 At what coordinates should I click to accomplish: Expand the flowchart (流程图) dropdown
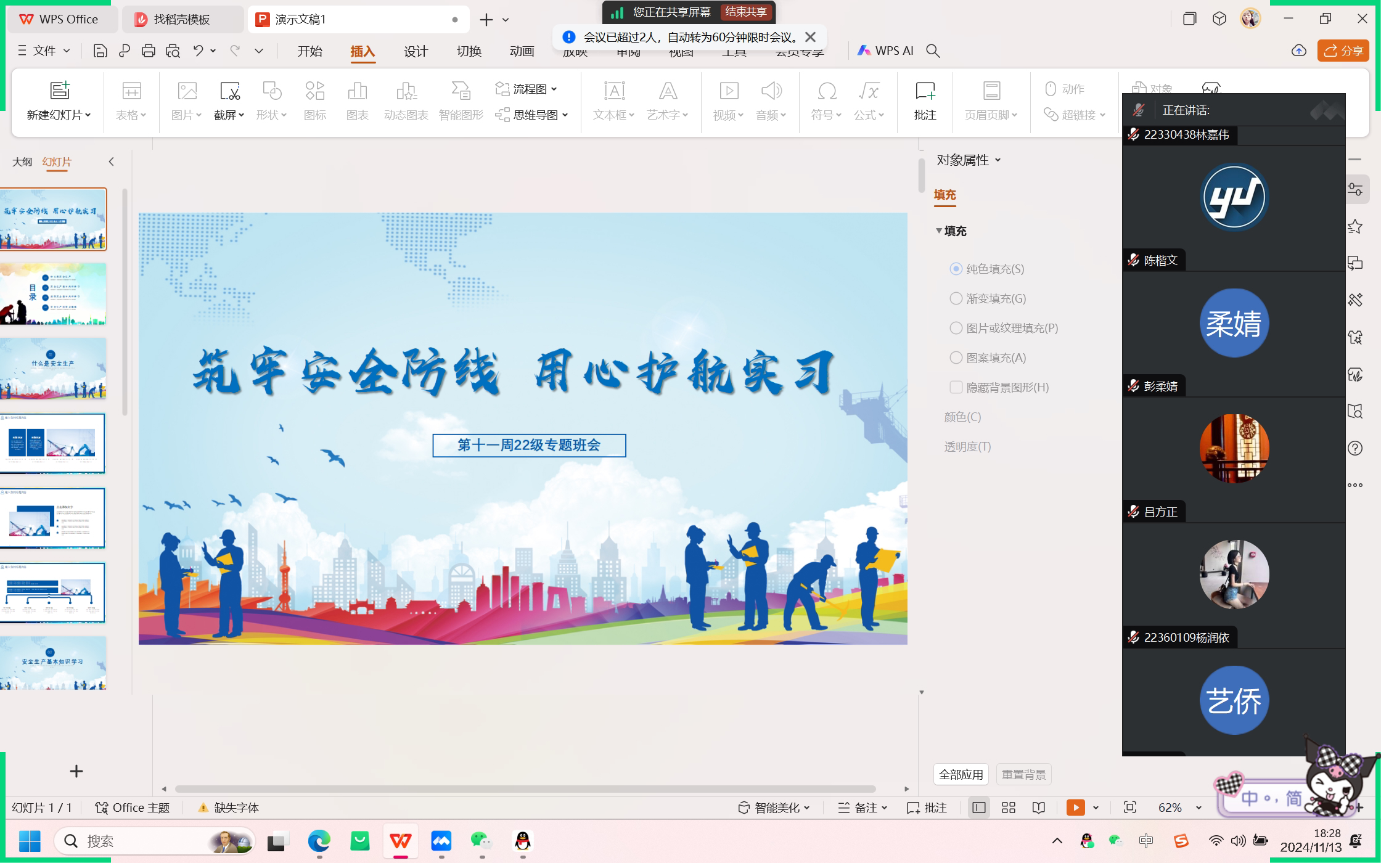pos(554,89)
